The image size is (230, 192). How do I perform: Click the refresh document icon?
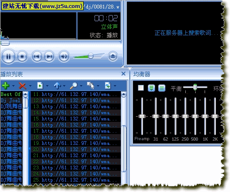click(108, 86)
